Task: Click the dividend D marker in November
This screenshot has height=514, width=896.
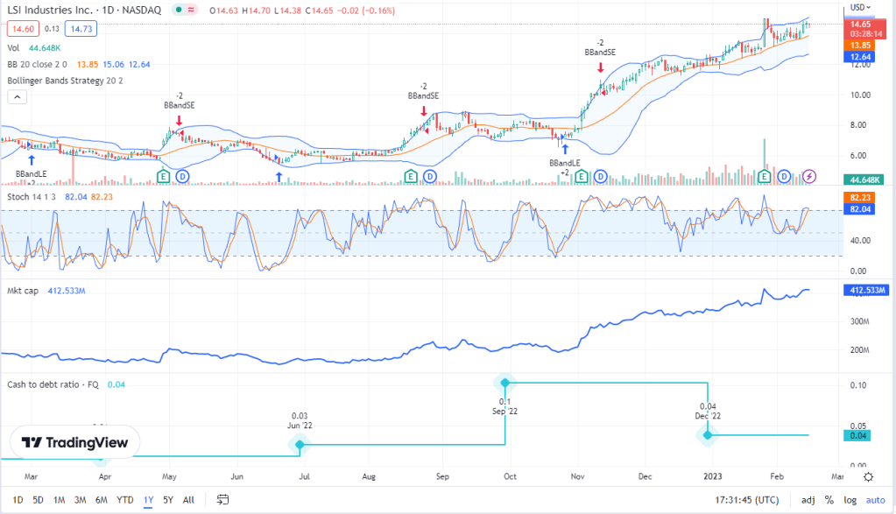Action: tap(601, 177)
